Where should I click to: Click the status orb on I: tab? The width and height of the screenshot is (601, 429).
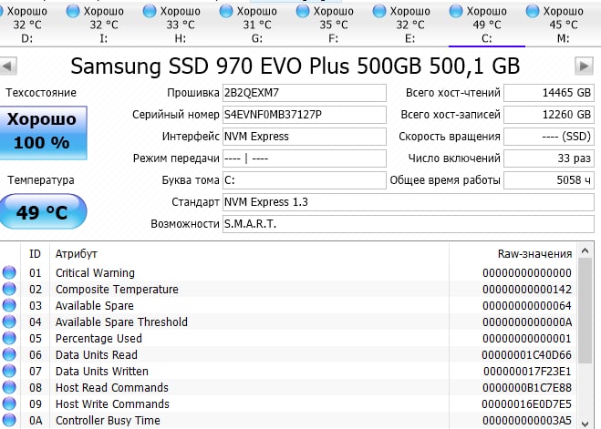(73, 11)
